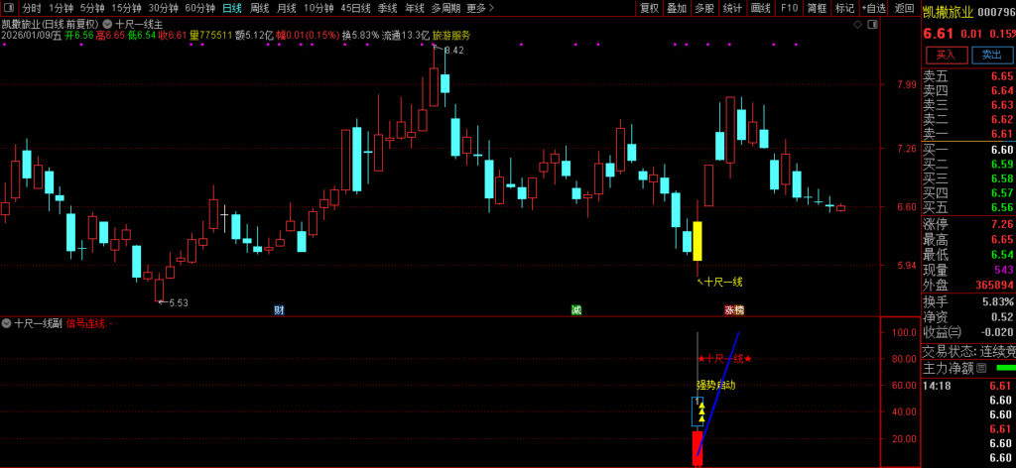Click the small icon next to 主力净额
1016x468 pixels.
[981, 369]
